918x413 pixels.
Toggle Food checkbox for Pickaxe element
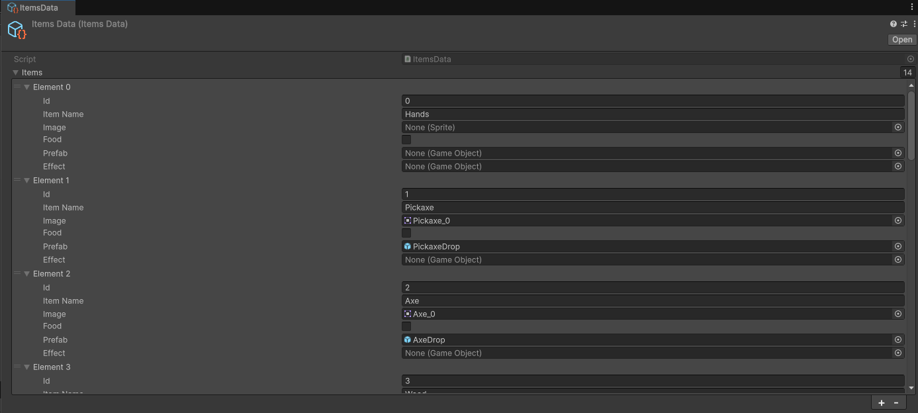(x=406, y=233)
